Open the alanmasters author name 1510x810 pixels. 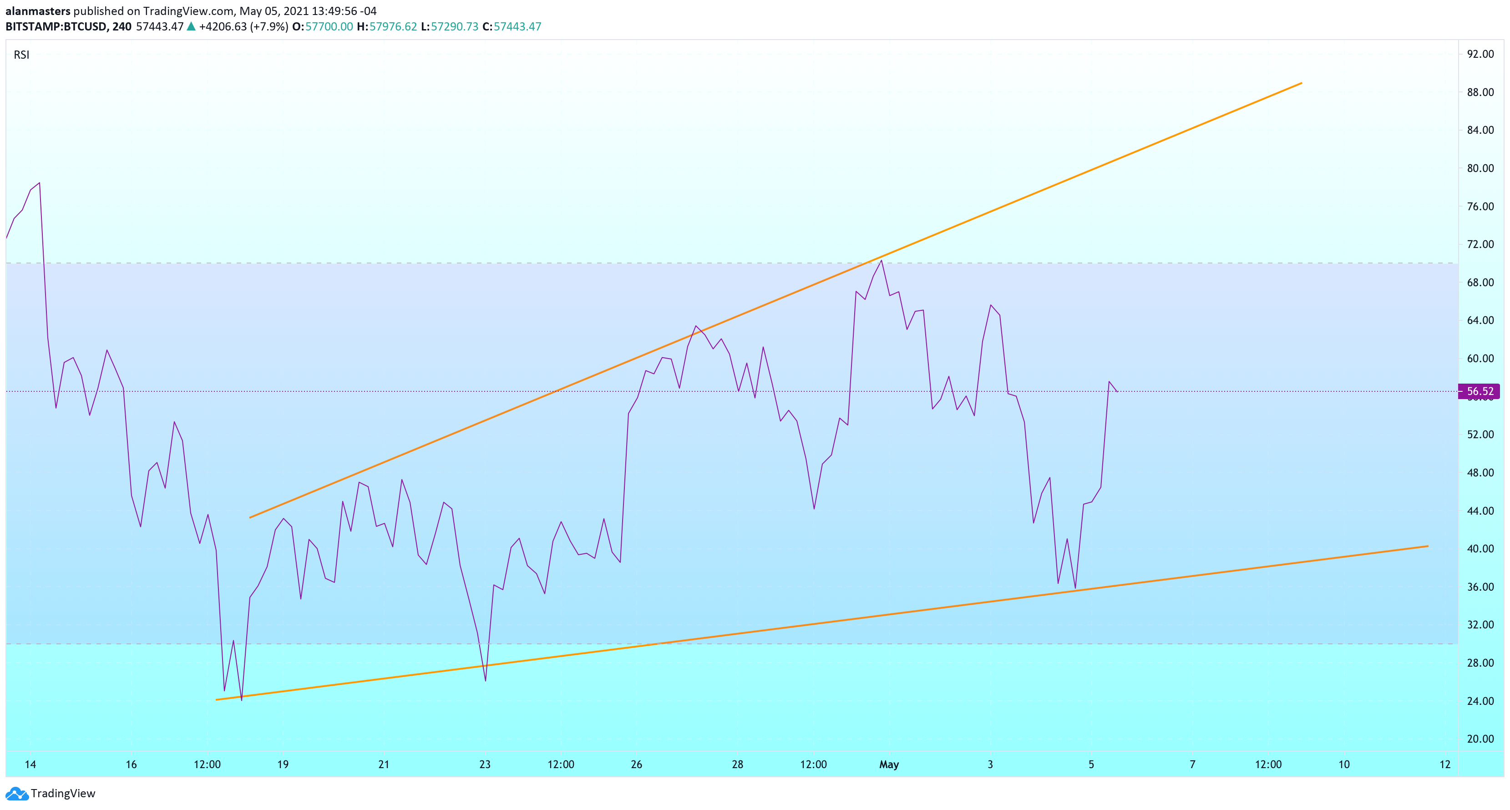coord(37,11)
